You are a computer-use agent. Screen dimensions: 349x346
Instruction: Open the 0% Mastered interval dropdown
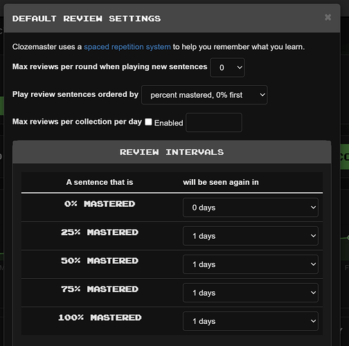pos(251,208)
